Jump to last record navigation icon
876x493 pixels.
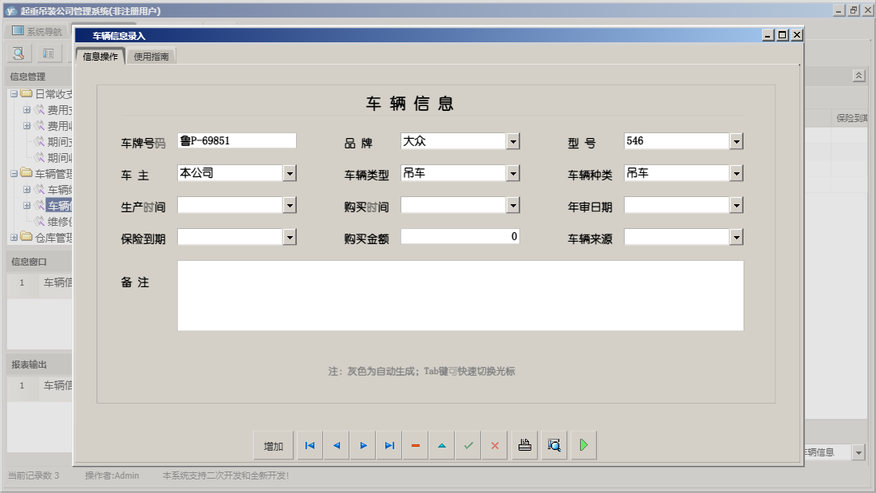point(389,445)
